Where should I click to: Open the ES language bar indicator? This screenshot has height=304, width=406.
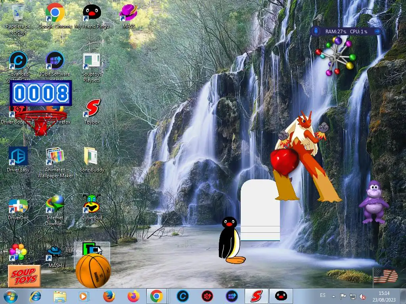(323, 295)
